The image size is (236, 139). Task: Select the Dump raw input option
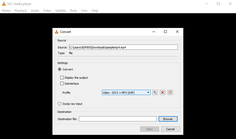click(x=60, y=104)
